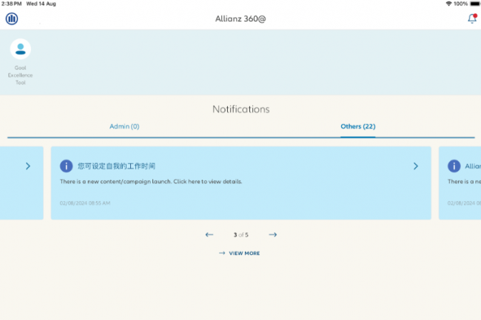Click the VIEW MORE link
This screenshot has height=320, width=481.
point(244,253)
